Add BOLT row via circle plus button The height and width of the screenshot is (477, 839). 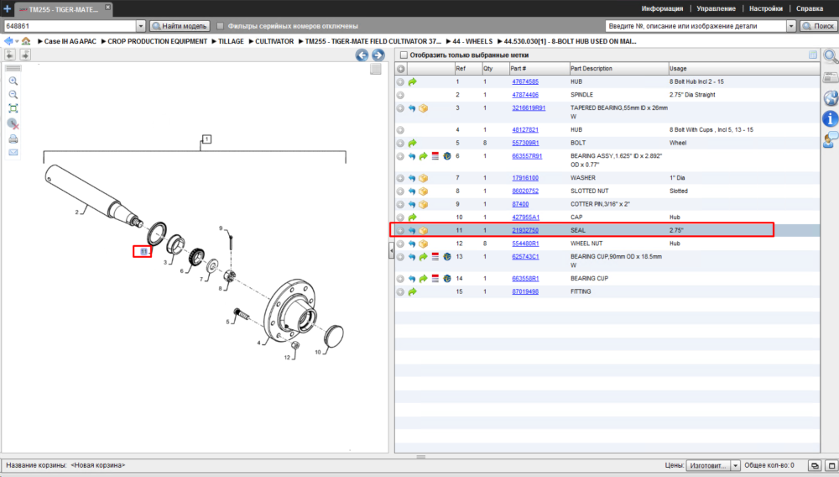[x=400, y=143]
